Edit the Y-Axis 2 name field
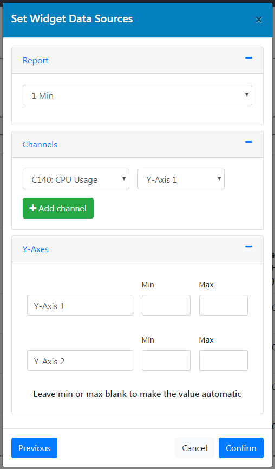 tap(80, 361)
